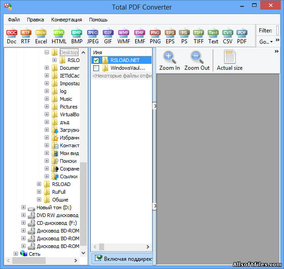Viewport: 284px width, 269px height.
Task: Show preview at Actual size
Action: tap(230, 60)
